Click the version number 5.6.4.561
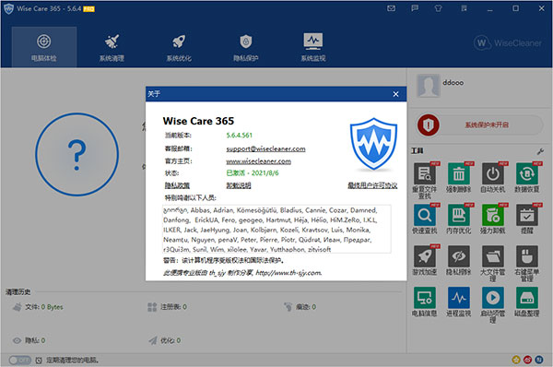The width and height of the screenshot is (553, 367). tap(239, 136)
